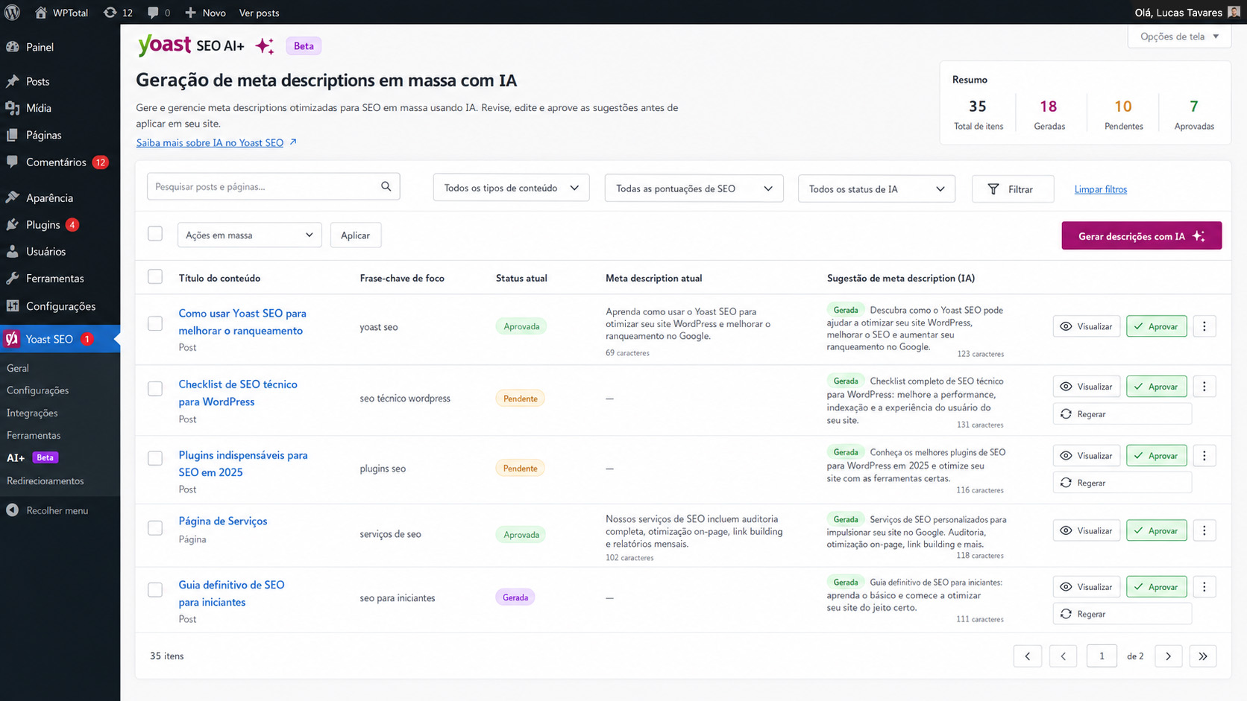The width and height of the screenshot is (1247, 701).
Task: Open Posts pin icon in sidebar
Action: coord(13,81)
